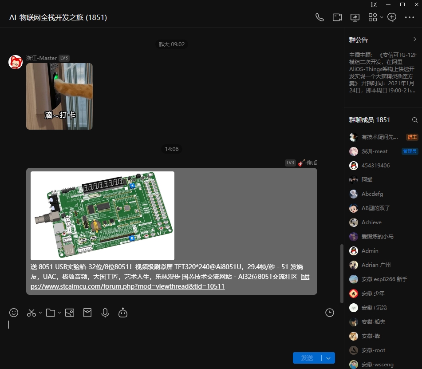Click the red envelope icon
The image size is (422, 369).
tap(87, 313)
